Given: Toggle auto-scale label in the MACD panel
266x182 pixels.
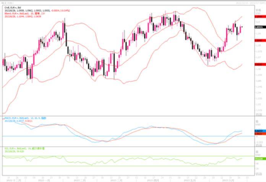Looking at the screenshot, I should click(x=259, y=144).
